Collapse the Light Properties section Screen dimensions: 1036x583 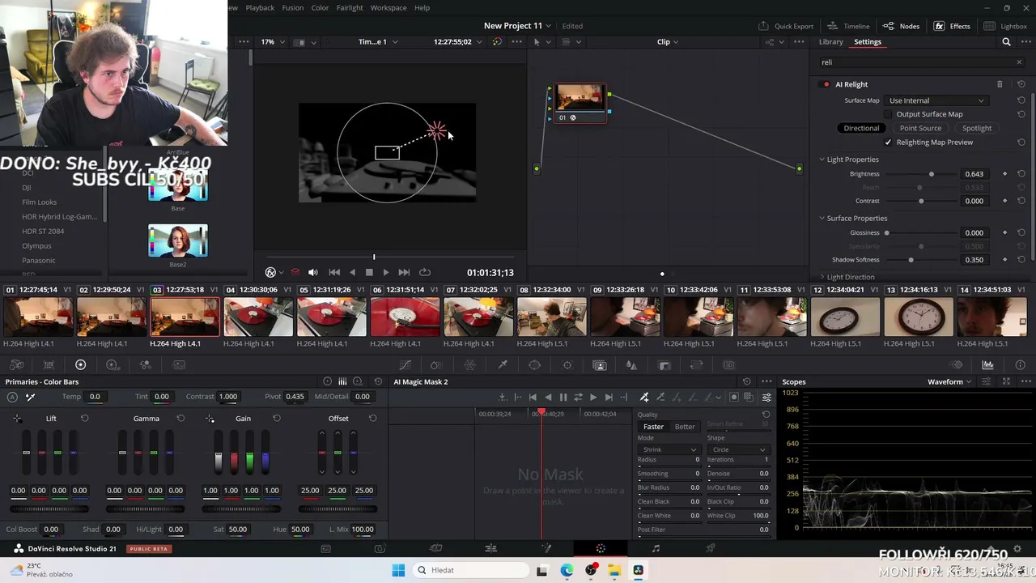point(822,160)
